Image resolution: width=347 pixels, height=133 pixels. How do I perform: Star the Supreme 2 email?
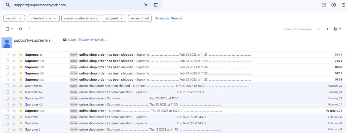[x=14, y=130]
